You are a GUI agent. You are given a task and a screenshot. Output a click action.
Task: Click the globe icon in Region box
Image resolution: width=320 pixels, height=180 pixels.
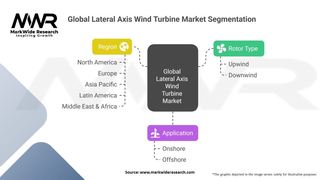[x=124, y=47]
